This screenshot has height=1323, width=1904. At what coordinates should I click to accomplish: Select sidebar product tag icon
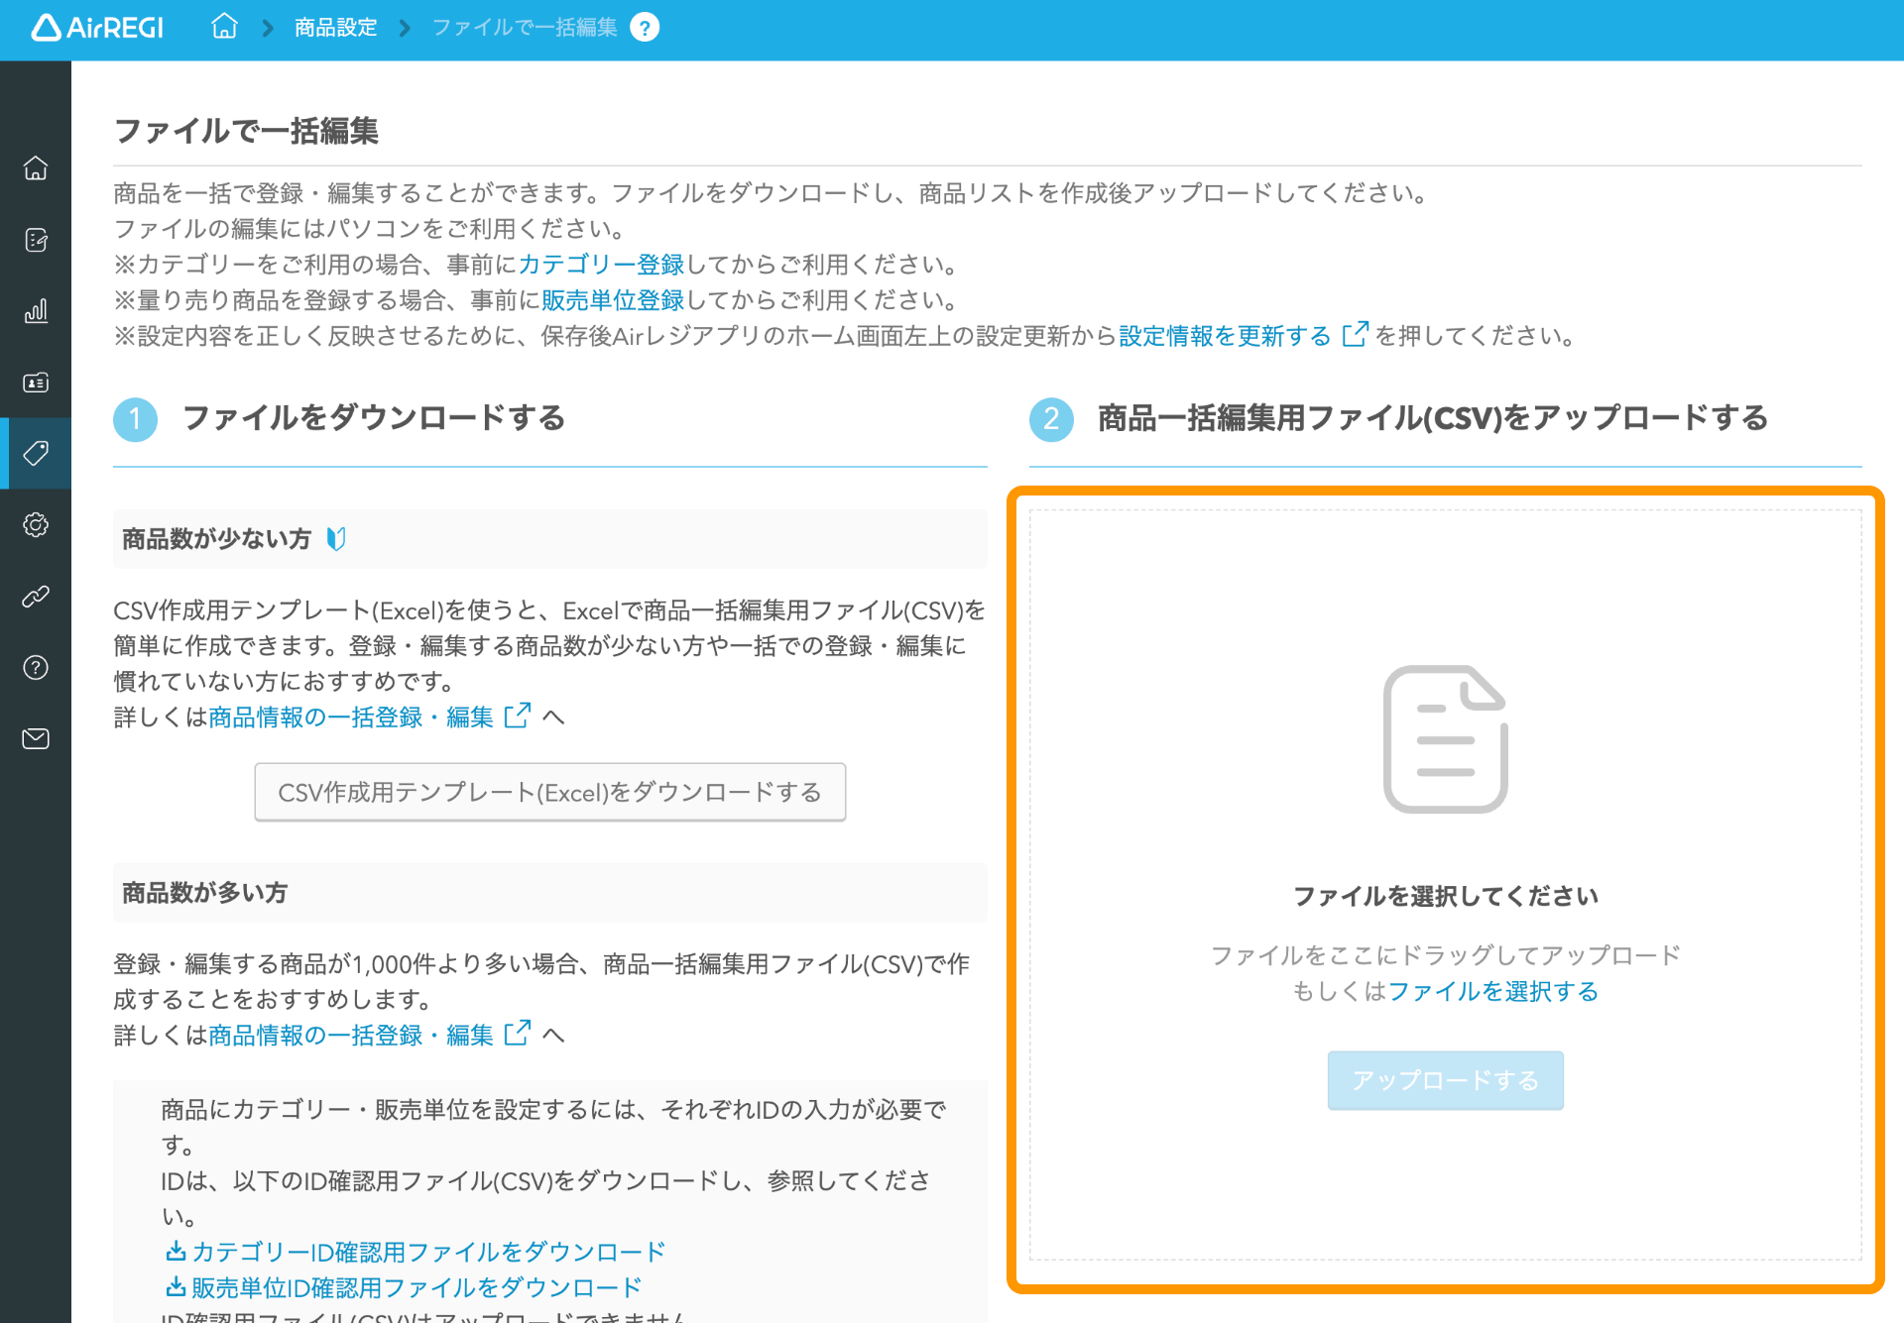coord(36,454)
